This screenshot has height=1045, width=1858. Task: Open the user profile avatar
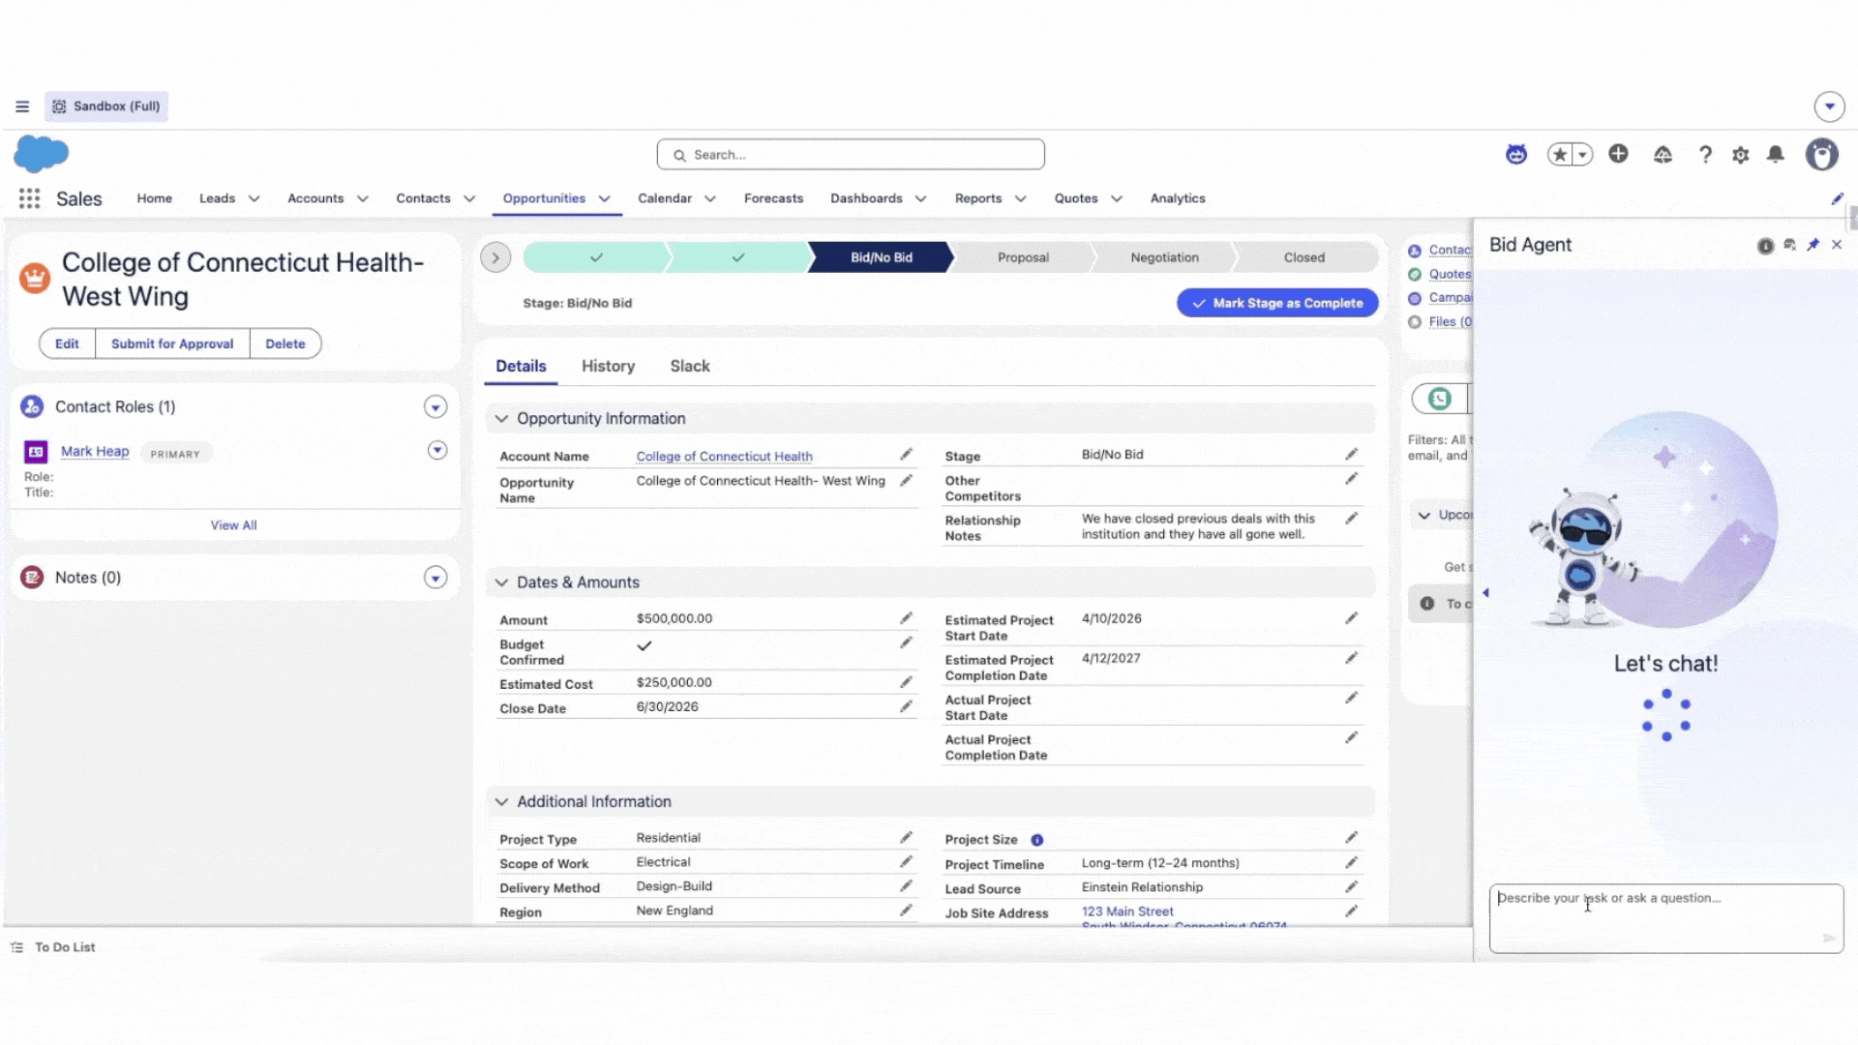tap(1822, 155)
